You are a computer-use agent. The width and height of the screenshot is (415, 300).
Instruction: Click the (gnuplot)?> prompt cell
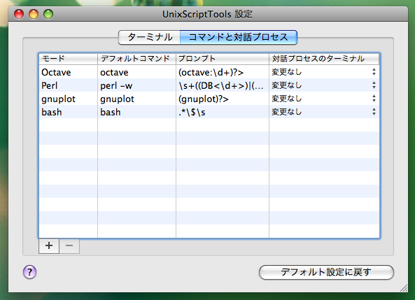coord(223,99)
